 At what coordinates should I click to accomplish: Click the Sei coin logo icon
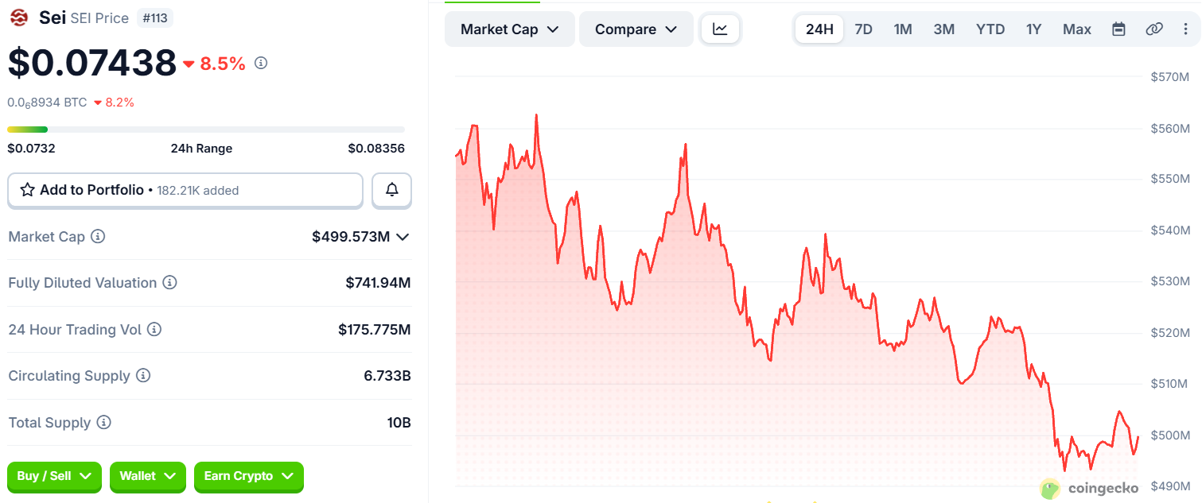[x=18, y=17]
